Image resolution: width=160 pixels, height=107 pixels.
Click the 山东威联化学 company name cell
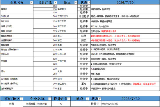(17, 88)
